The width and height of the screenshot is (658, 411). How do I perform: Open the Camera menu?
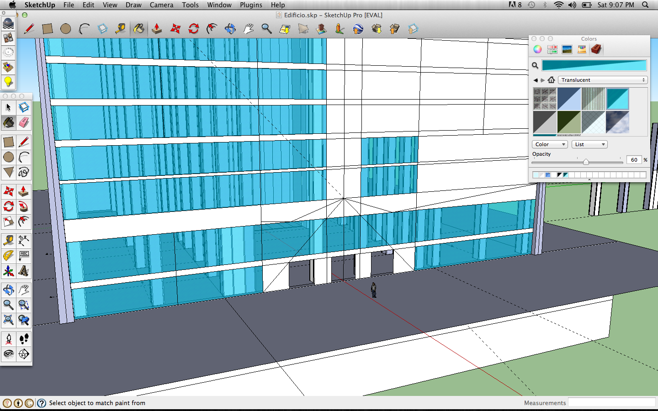tap(161, 5)
